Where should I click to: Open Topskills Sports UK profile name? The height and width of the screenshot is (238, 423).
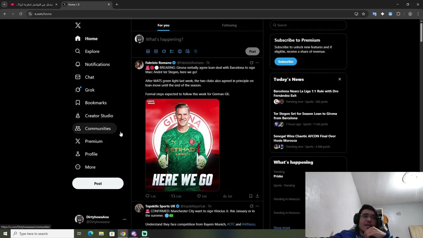pos(160,206)
